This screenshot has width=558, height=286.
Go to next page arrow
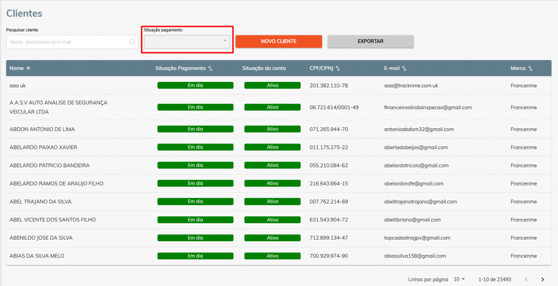[543, 279]
